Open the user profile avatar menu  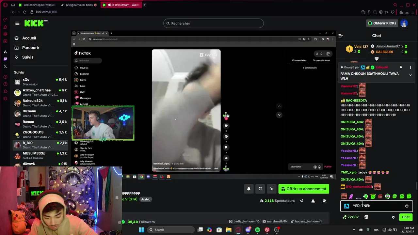pos(404,23)
